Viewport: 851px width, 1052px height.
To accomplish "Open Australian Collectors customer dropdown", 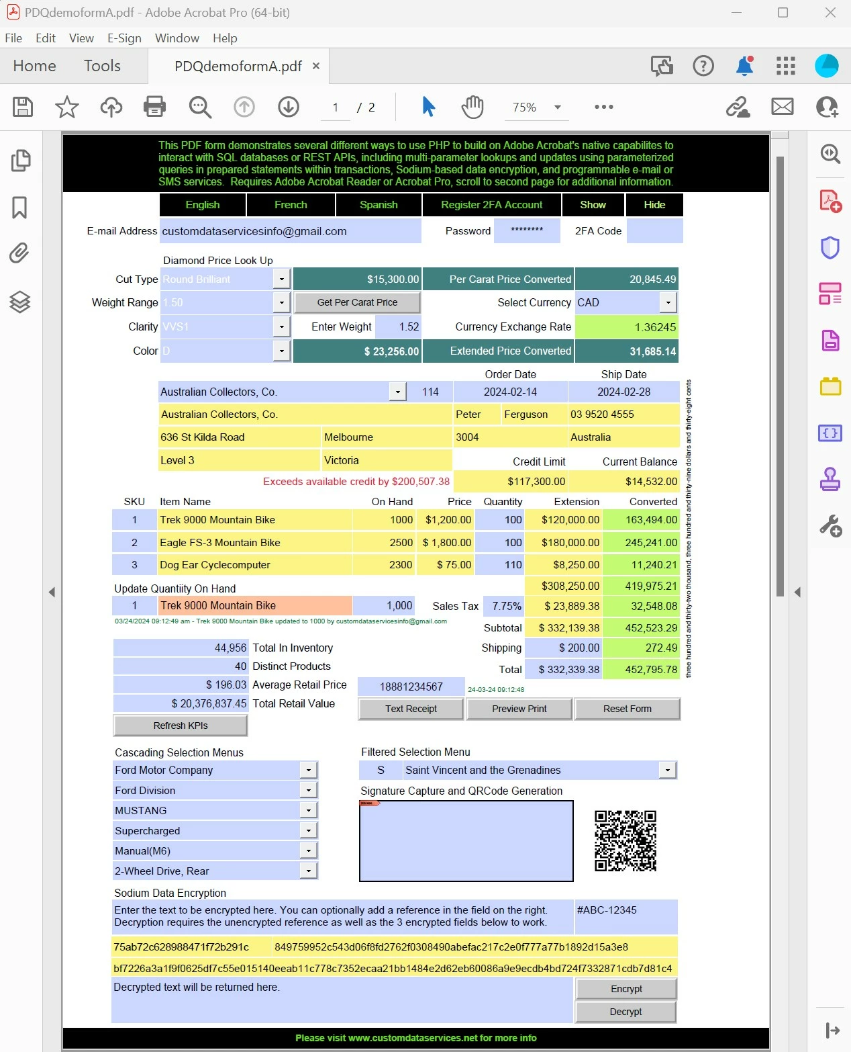I will click(x=398, y=392).
